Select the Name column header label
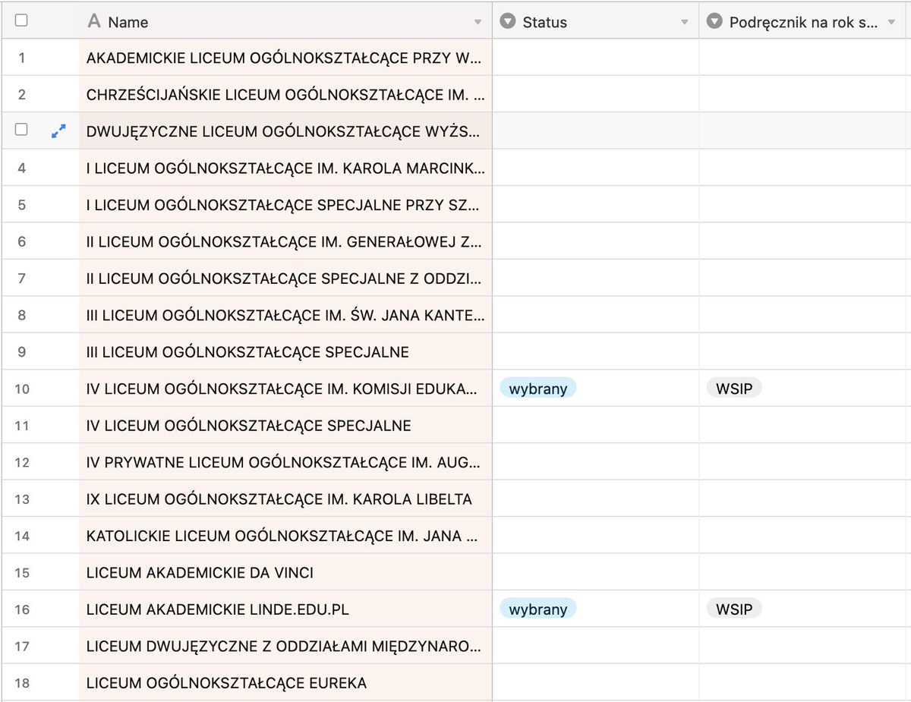Image resolution: width=911 pixels, height=702 pixels. click(128, 22)
